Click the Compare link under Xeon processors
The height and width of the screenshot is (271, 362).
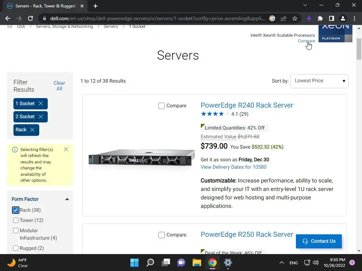(x=306, y=41)
